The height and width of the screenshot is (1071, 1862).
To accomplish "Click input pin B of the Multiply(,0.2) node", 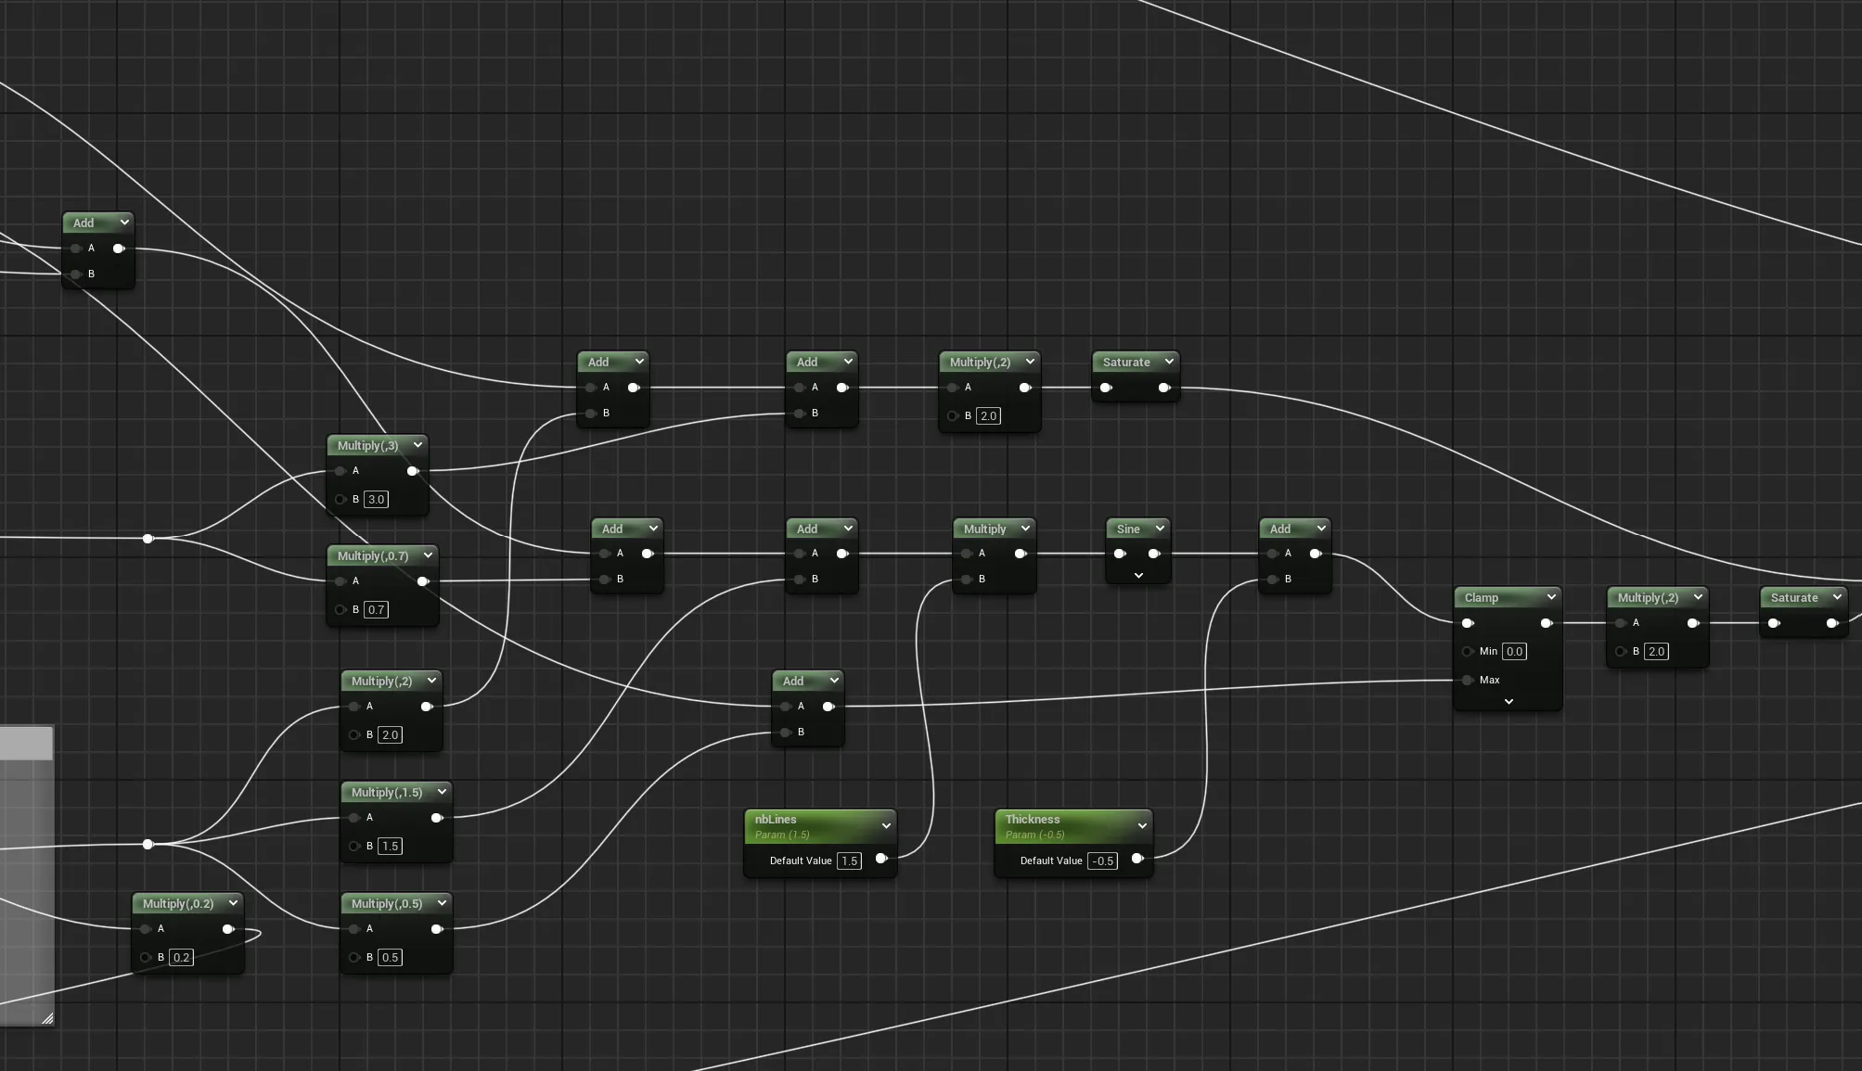I will tap(146, 957).
